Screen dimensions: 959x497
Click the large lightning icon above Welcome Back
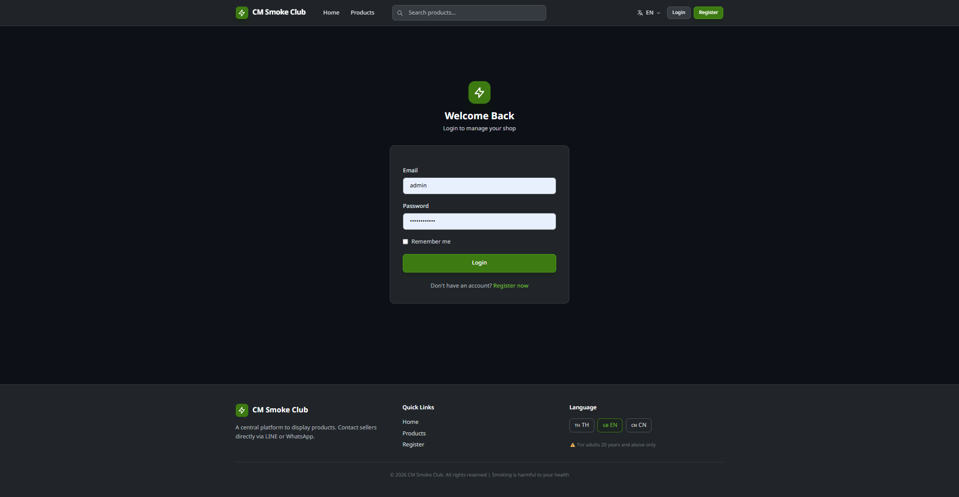click(x=479, y=92)
